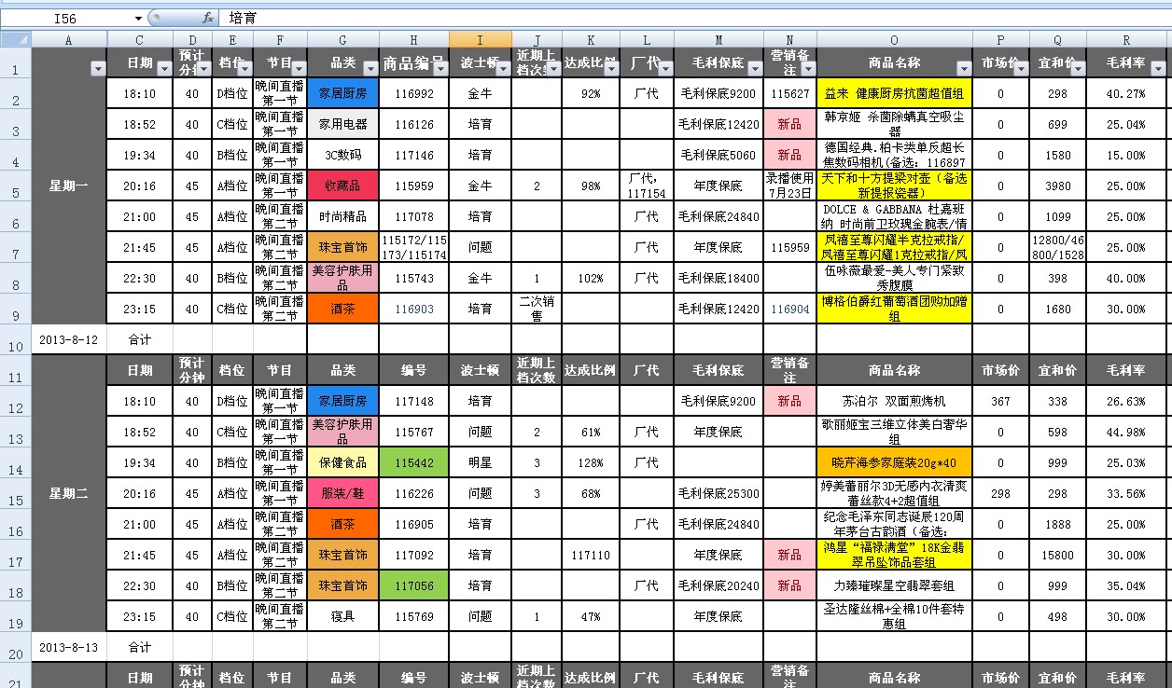Click the 合计 cell in row 10
1172x688 pixels.
coord(139,339)
